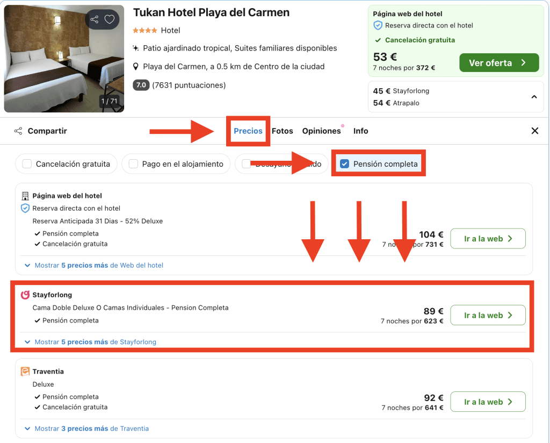Enable the Cancelación gratuita filter
The height and width of the screenshot is (443, 550).
27,164
